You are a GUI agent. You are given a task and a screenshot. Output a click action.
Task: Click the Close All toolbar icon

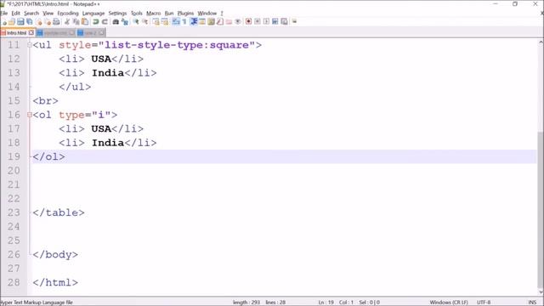click(x=48, y=22)
